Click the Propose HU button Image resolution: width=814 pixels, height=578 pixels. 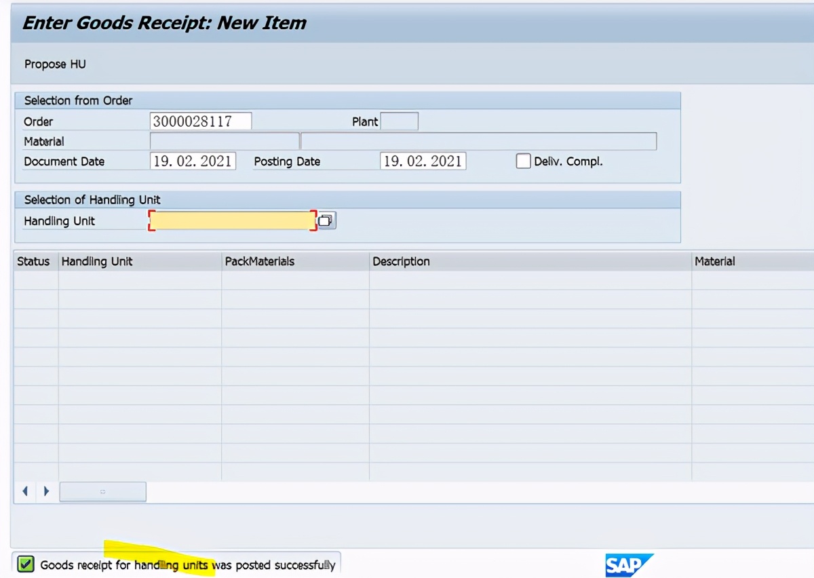click(55, 64)
